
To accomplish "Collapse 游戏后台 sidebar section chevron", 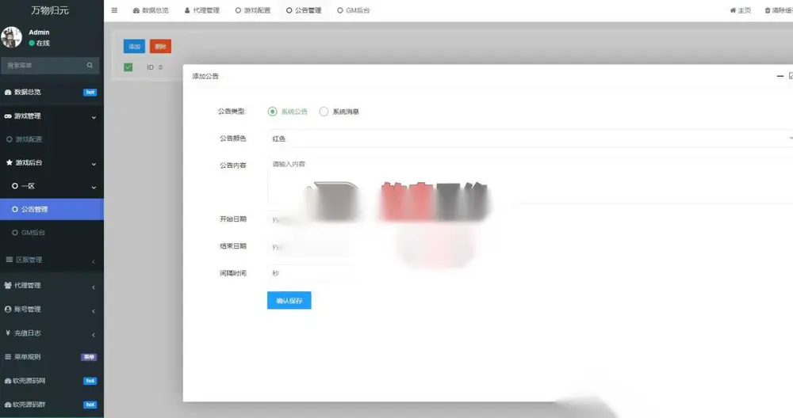I will pos(94,164).
